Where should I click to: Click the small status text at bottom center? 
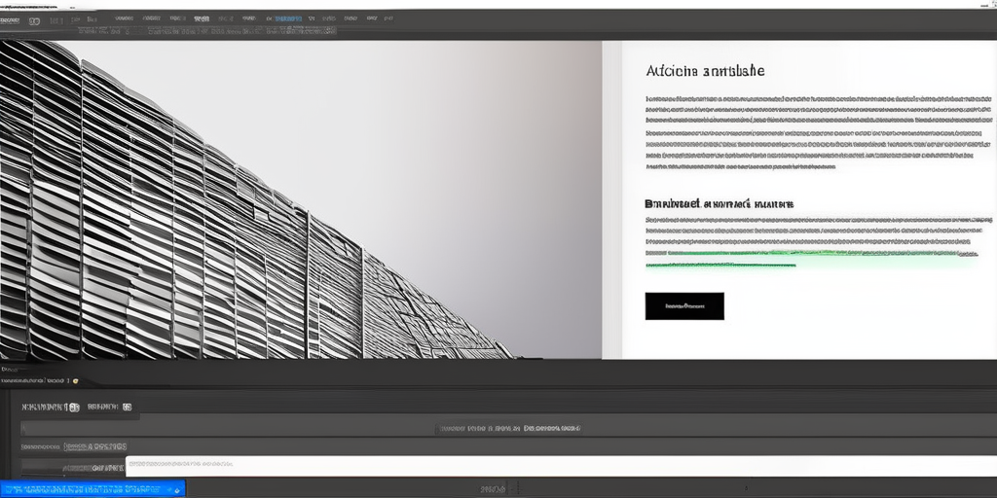[x=495, y=489]
